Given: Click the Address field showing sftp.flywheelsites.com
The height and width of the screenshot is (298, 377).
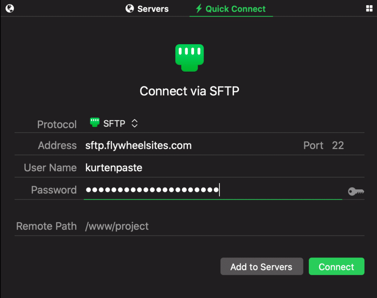Looking at the screenshot, I should (x=138, y=145).
